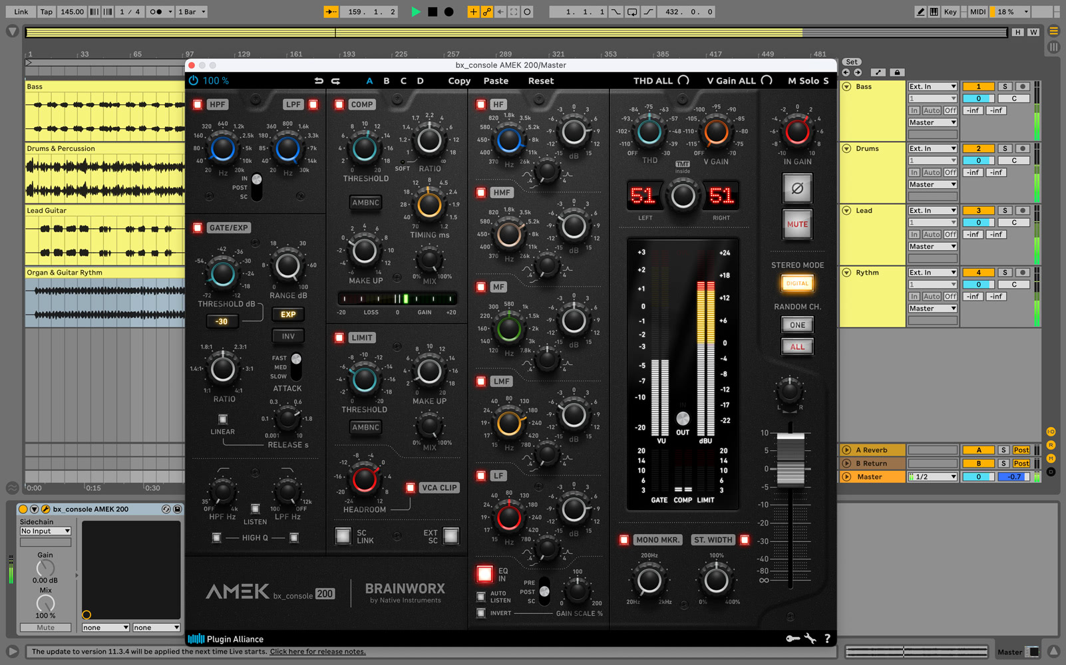This screenshot has height=665, width=1066.
Task: Open Rythm track Ext. In dropdown
Action: pyautogui.click(x=933, y=272)
